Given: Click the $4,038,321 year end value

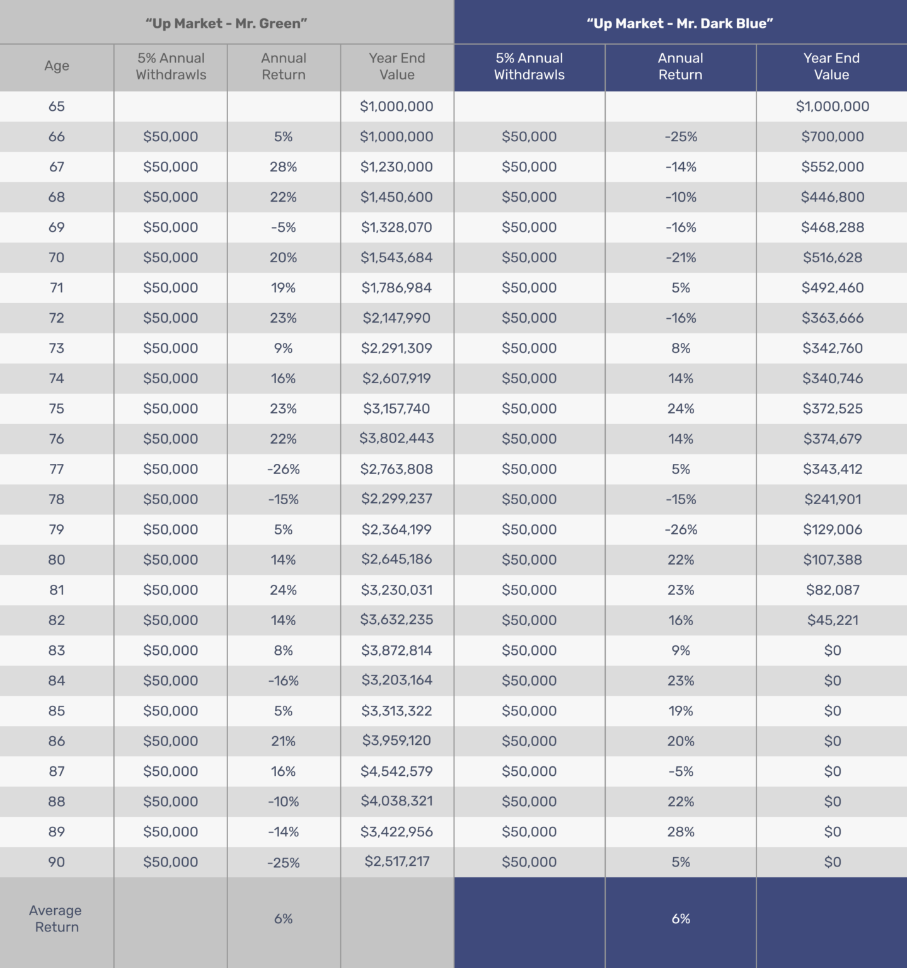Looking at the screenshot, I should [x=396, y=802].
